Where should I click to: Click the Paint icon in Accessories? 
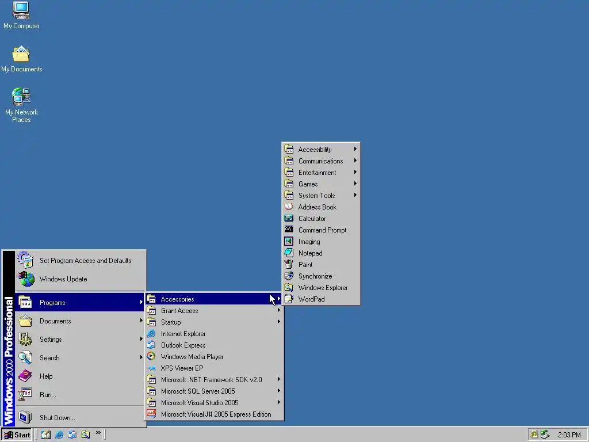(289, 264)
